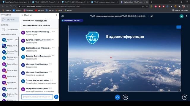The image size is (190, 106).
Task: Select user Беркута Мак... in list
Action: (x=10, y=64)
